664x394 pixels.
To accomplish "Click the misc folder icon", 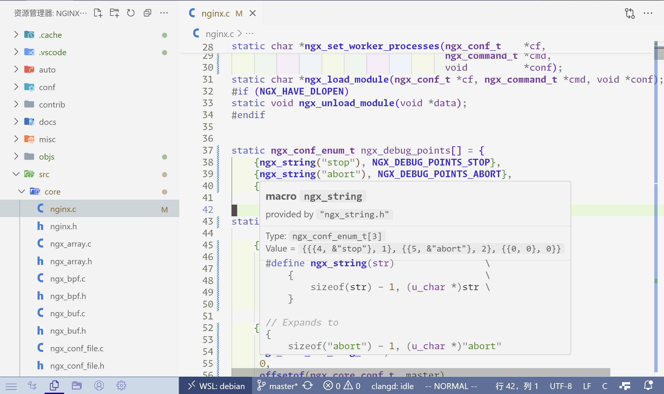I will click(x=29, y=139).
